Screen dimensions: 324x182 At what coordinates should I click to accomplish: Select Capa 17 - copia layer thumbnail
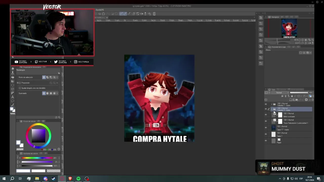point(273,128)
